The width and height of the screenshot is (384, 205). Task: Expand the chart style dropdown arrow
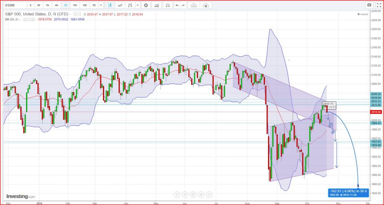137,5
